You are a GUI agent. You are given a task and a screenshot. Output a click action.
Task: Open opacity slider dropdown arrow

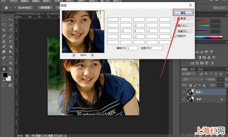[226, 79]
